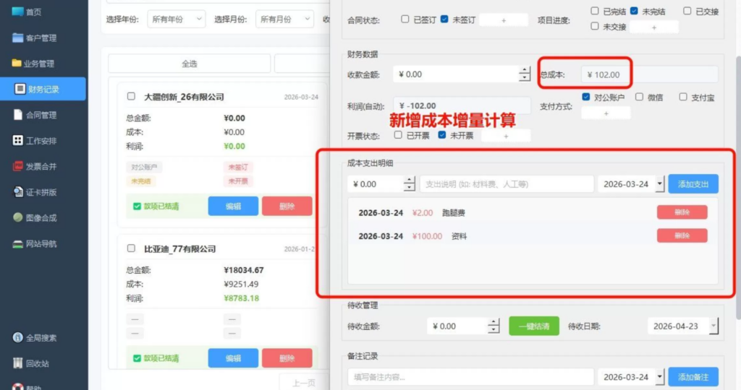Click the 证卡拼版 icon in sidebar
The height and width of the screenshot is (390, 741).
[x=17, y=192]
